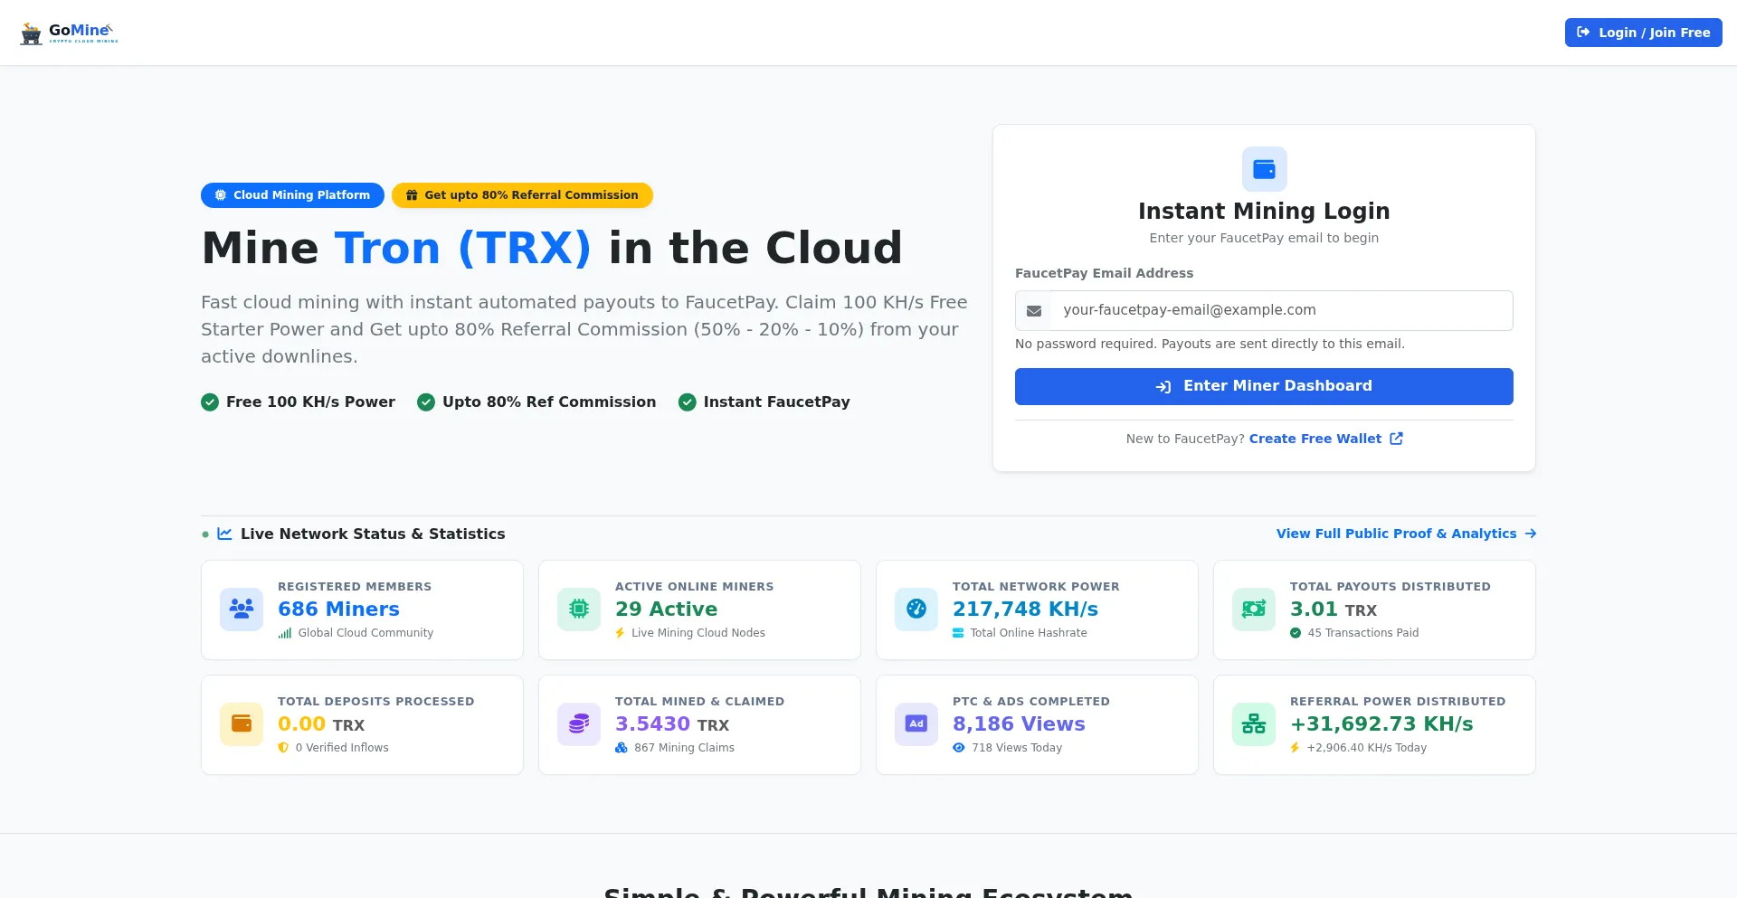
Task: Click the Total Network Power gauge icon
Action: (916, 609)
